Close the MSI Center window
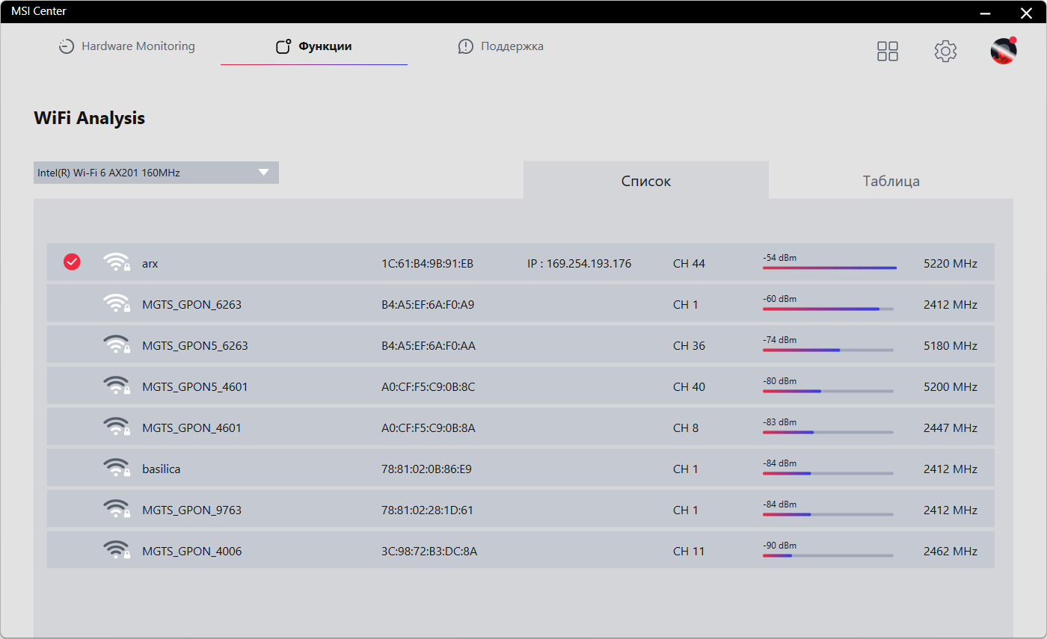Image resolution: width=1047 pixels, height=639 pixels. (x=1026, y=13)
